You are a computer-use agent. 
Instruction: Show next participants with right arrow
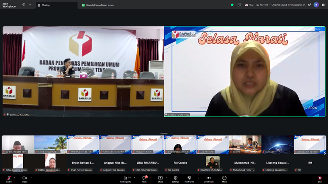[x=325, y=154]
